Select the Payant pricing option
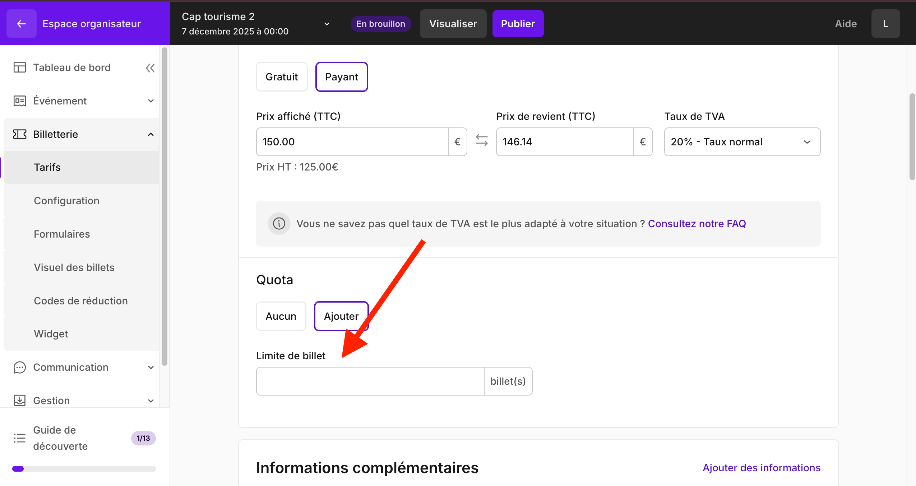This screenshot has height=486, width=916. click(x=341, y=77)
